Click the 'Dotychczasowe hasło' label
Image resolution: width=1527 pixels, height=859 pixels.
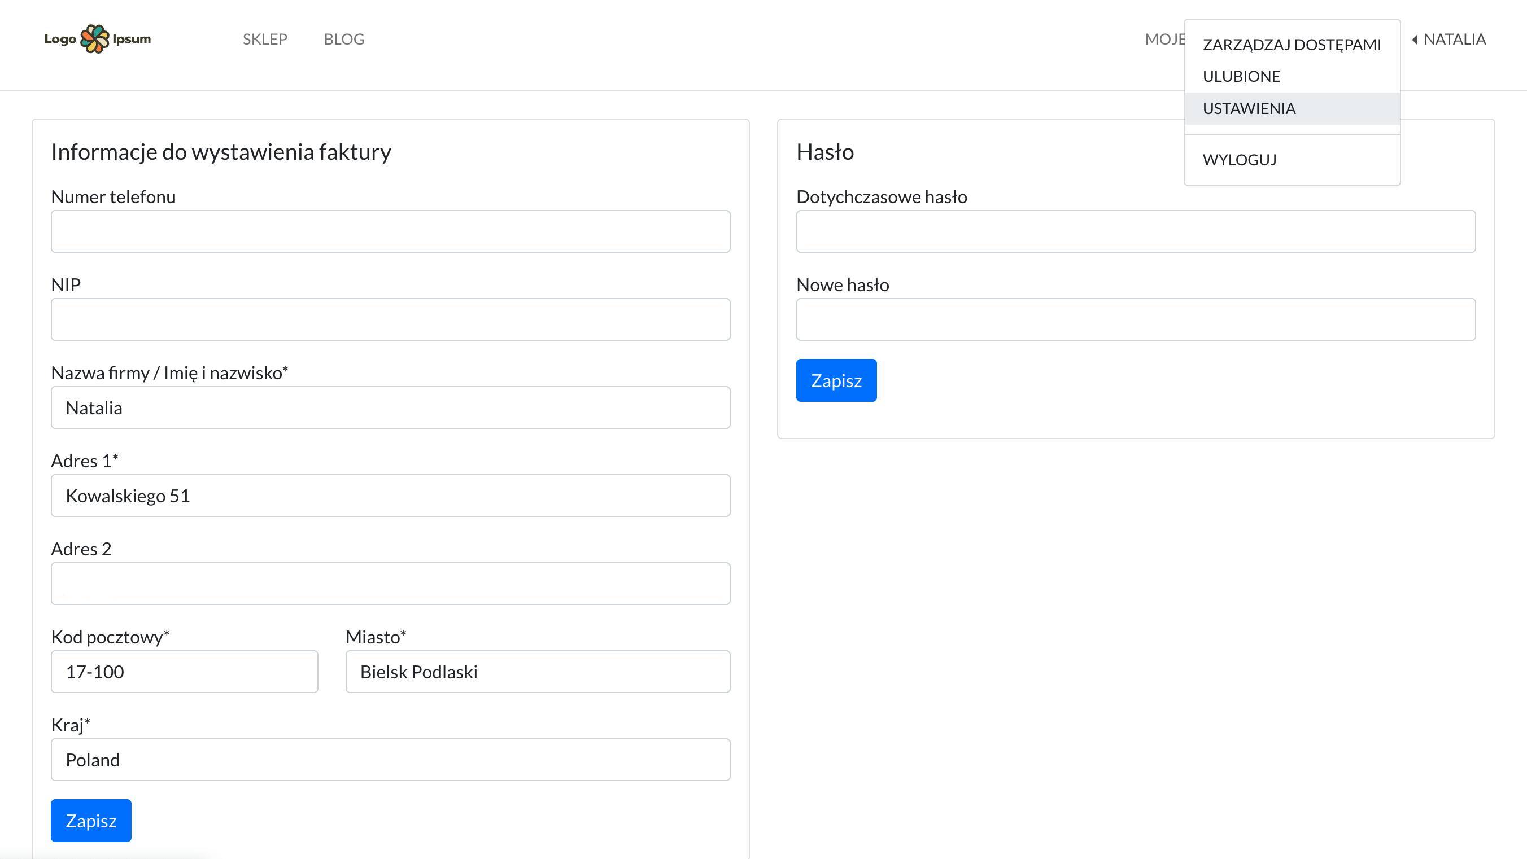coord(882,198)
